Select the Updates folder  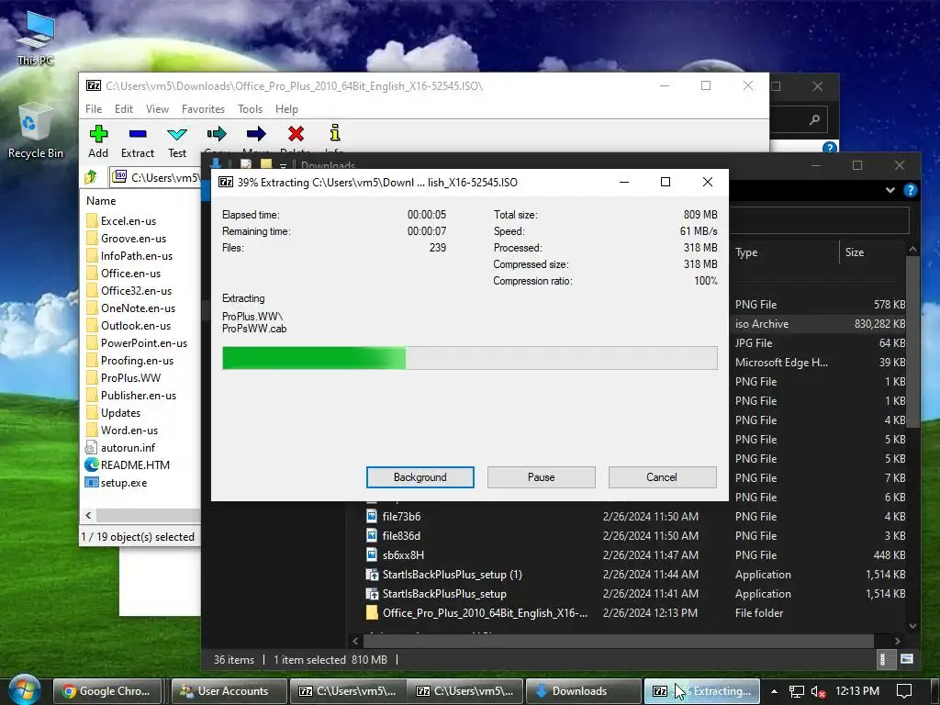[113, 413]
